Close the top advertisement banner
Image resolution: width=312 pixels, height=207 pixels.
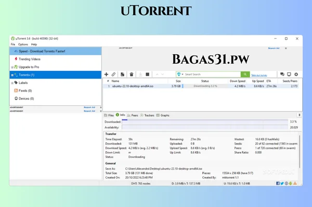click(x=285, y=48)
